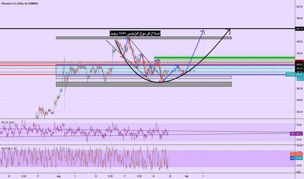
Task: Click the 320.00 price scale value
Action: coord(299,112)
